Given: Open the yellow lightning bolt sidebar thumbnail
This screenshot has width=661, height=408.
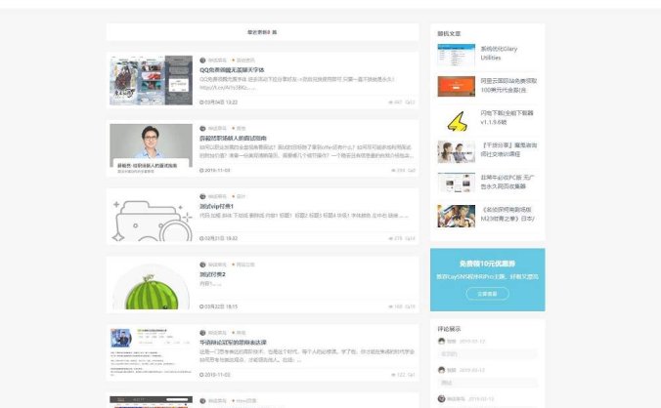Looking at the screenshot, I should tap(456, 120).
